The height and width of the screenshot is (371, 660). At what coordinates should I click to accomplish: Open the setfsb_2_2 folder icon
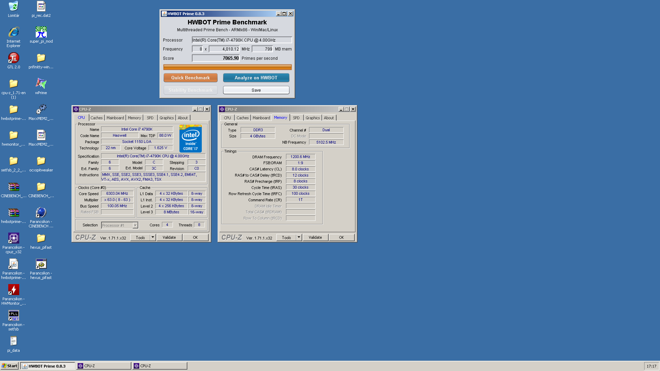[13, 161]
